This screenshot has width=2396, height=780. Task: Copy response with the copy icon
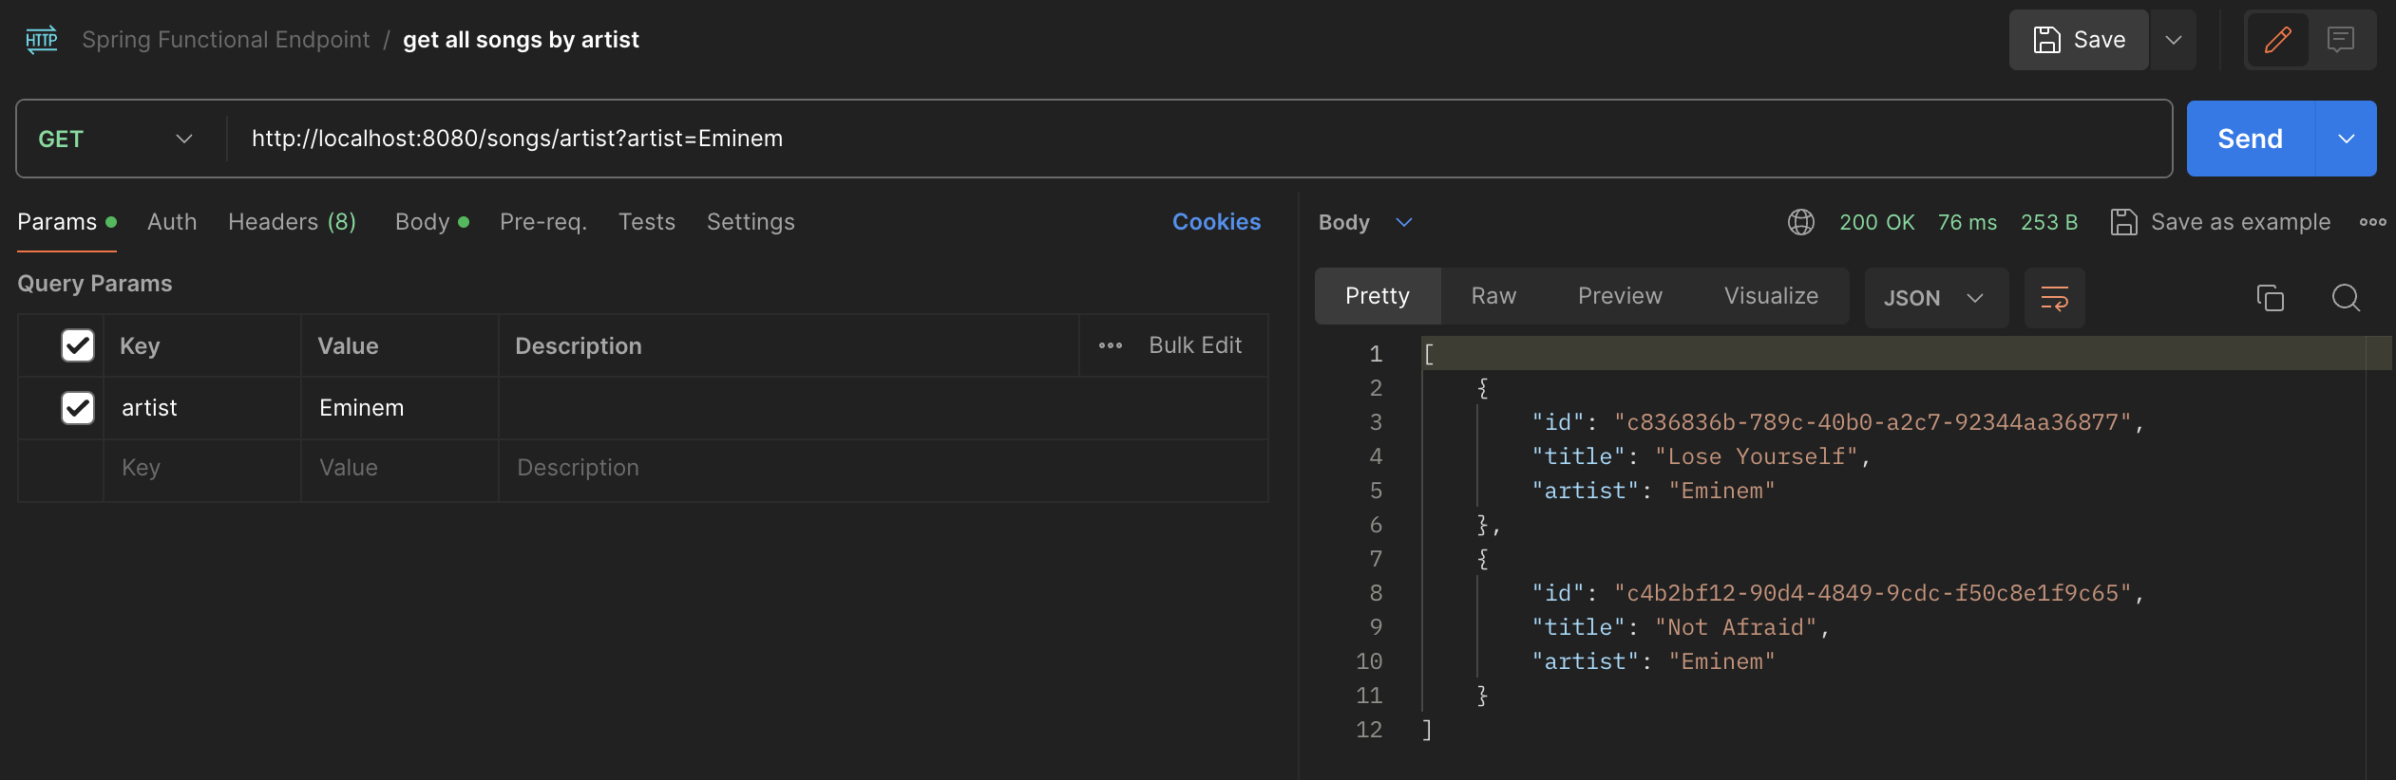tap(2270, 298)
